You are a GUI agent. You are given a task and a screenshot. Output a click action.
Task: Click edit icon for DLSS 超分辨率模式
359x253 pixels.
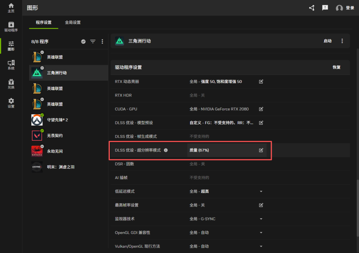(261, 150)
